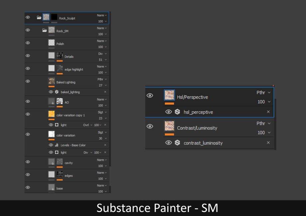Select the edge highlight mask thumbnail
This screenshot has width=306, height=216.
tap(60, 68)
